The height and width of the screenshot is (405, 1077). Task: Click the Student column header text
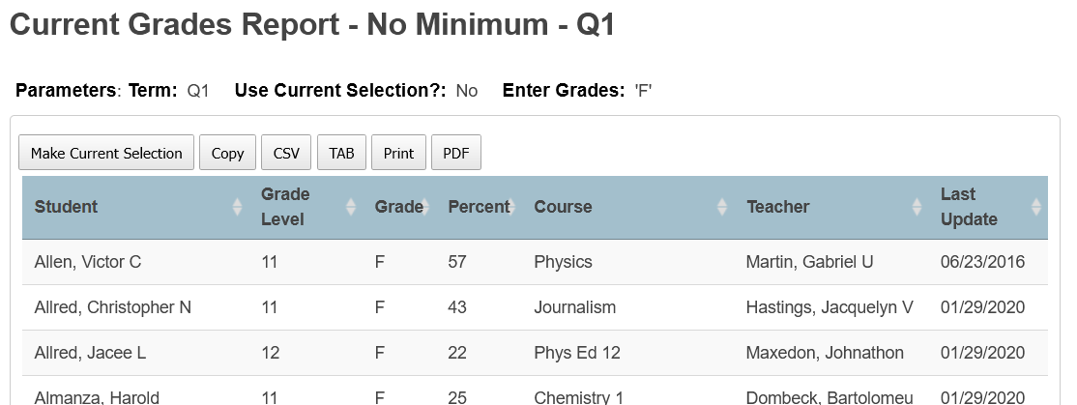66,207
